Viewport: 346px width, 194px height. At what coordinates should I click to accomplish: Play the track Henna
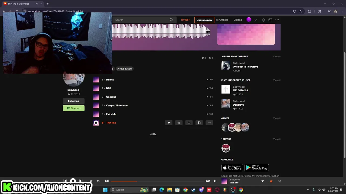coord(110,79)
